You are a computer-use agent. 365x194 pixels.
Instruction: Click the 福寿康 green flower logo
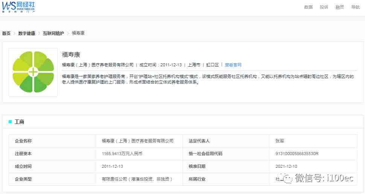[33, 72]
